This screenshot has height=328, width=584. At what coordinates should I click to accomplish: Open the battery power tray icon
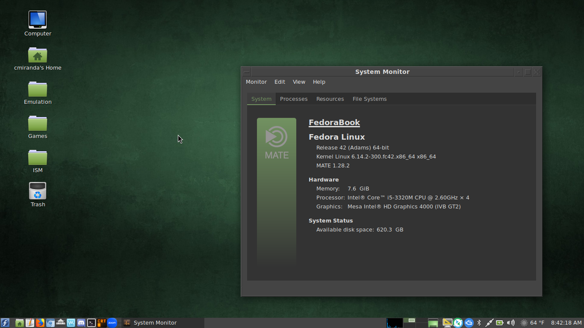500,323
